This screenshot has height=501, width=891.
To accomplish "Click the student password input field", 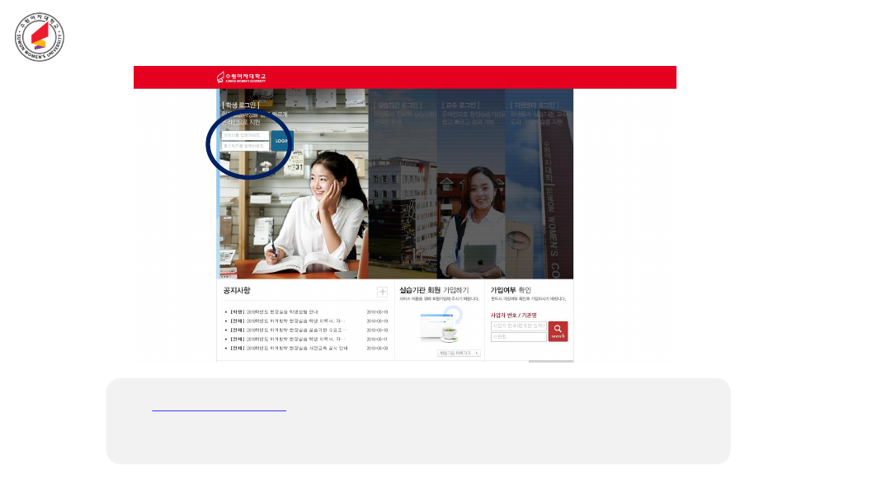I will click(x=245, y=146).
